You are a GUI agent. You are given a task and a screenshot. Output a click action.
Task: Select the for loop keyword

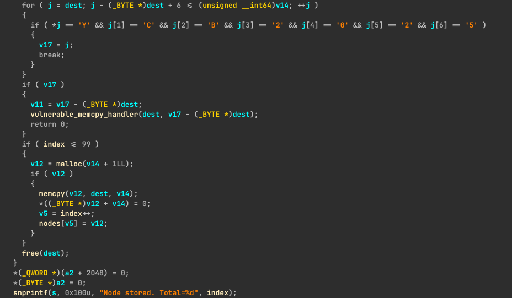click(x=28, y=5)
